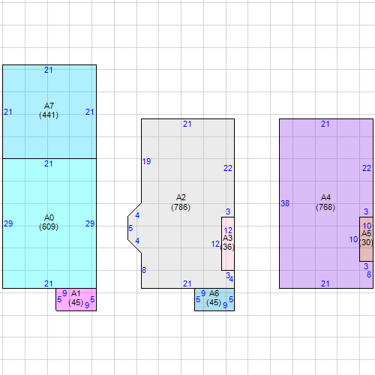This screenshot has height=375, width=375.
Task: Click the 22 dimension on A4's right side
Action: click(367, 168)
